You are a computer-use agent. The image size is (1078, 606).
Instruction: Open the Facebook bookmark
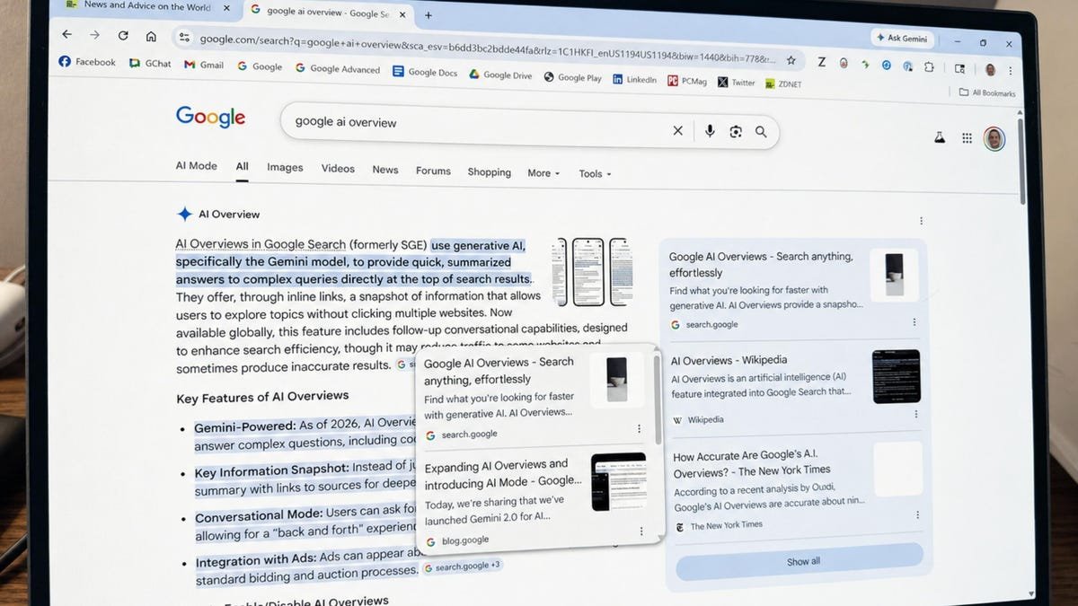tap(87, 62)
